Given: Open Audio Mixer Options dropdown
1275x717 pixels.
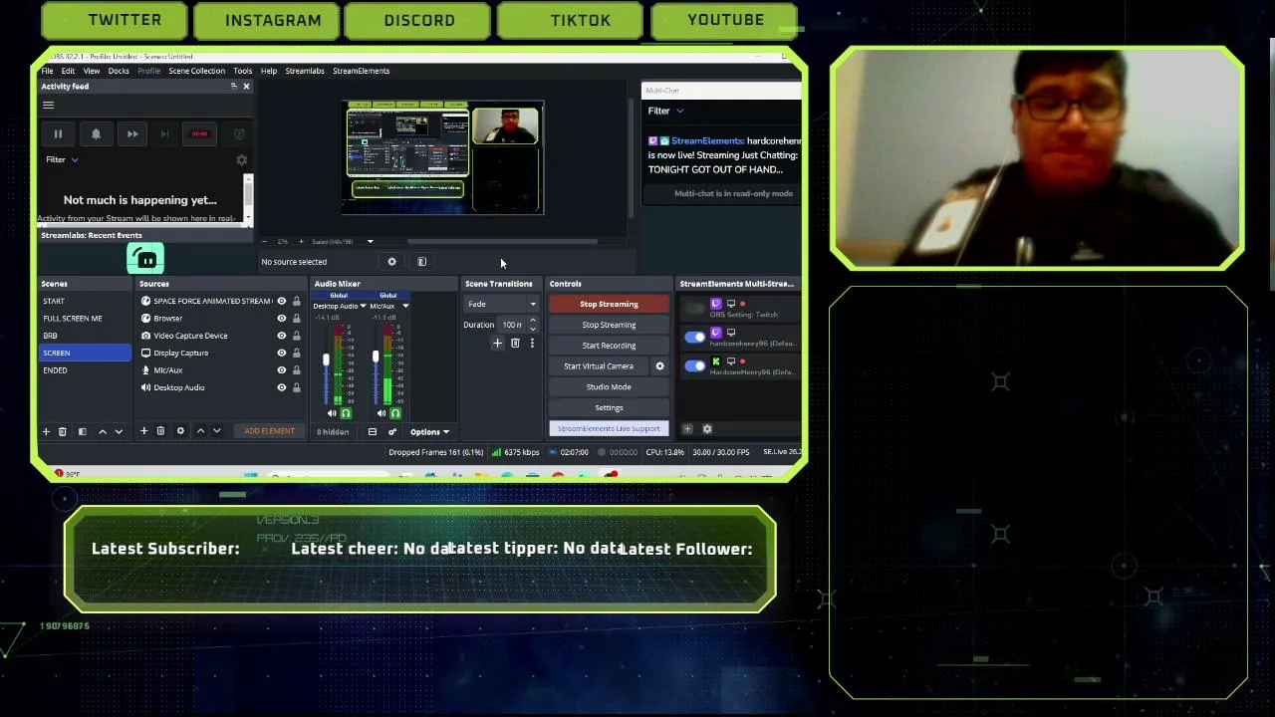Looking at the screenshot, I should tap(429, 432).
